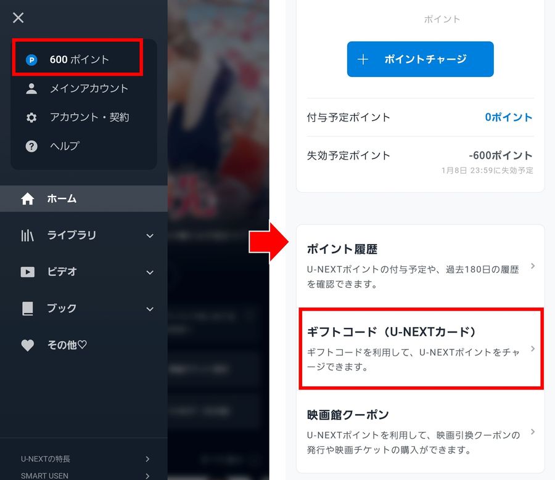This screenshot has width=555, height=480.
Task: Click the gear icon for アカウント・契約
Action: pyautogui.click(x=31, y=118)
